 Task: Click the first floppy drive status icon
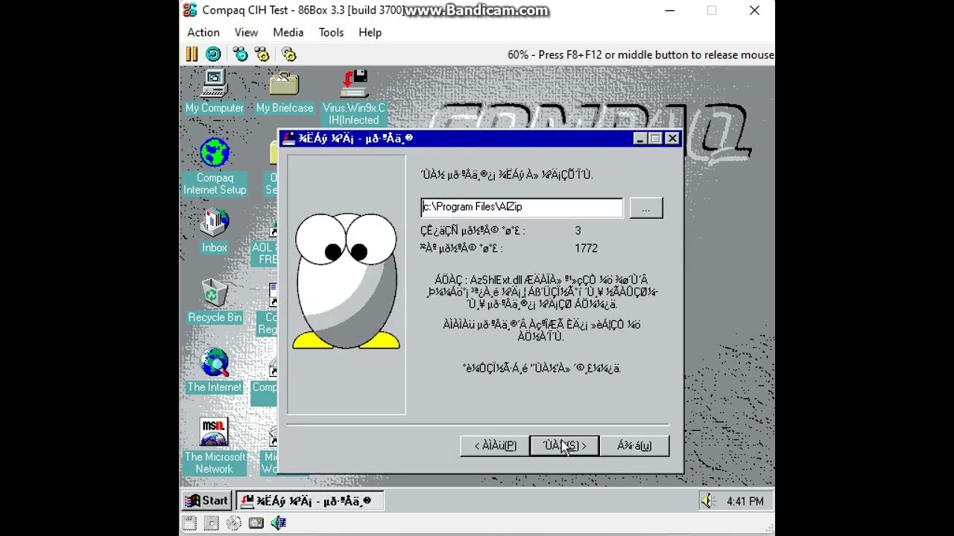click(x=189, y=523)
